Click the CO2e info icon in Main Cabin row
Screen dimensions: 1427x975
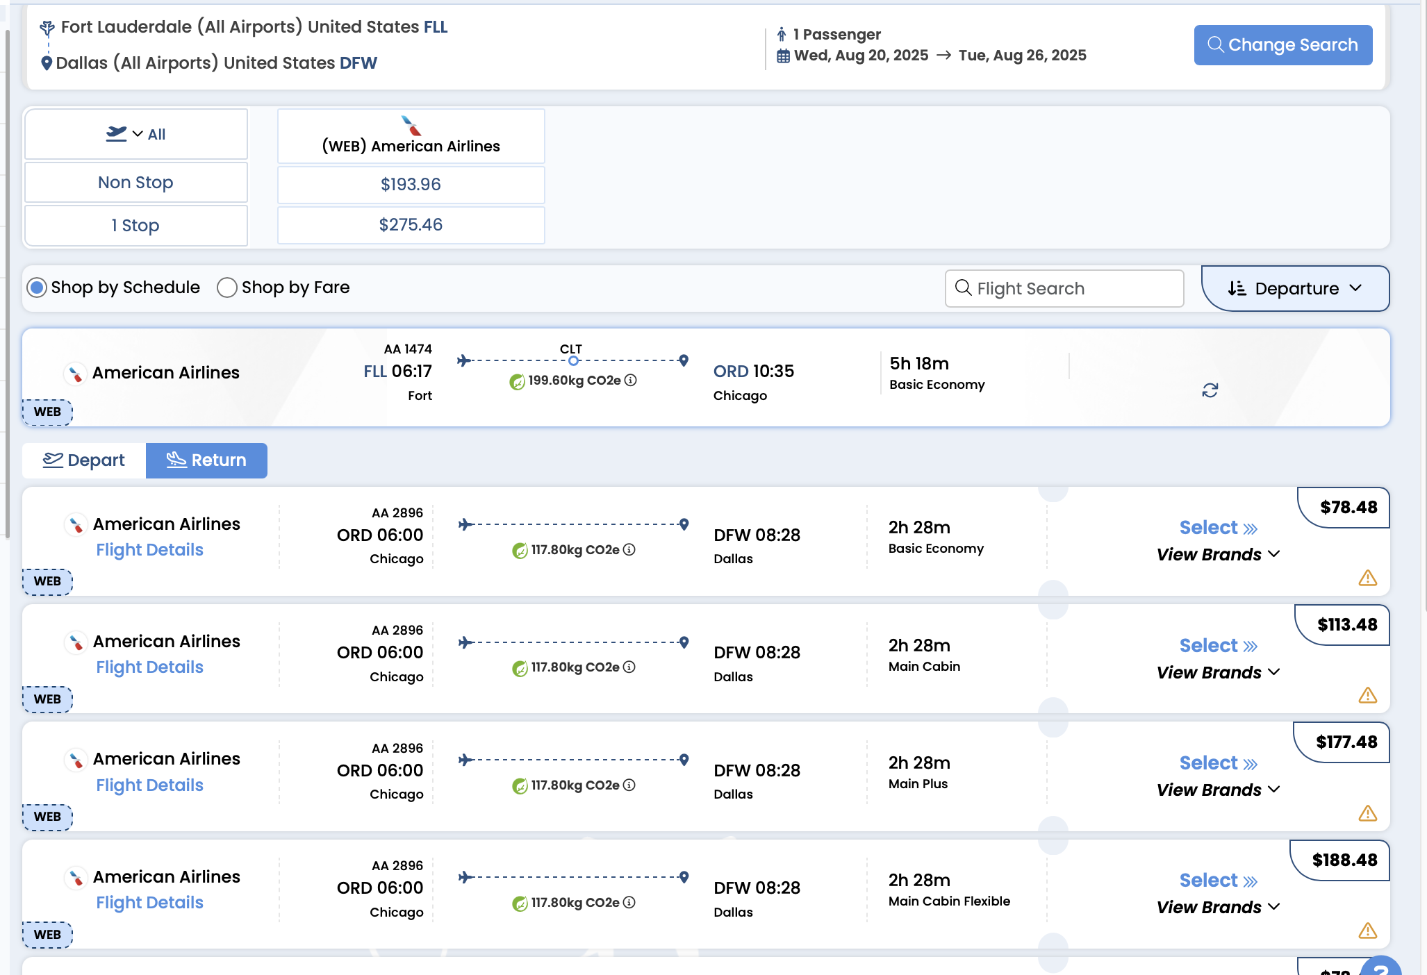[629, 667]
